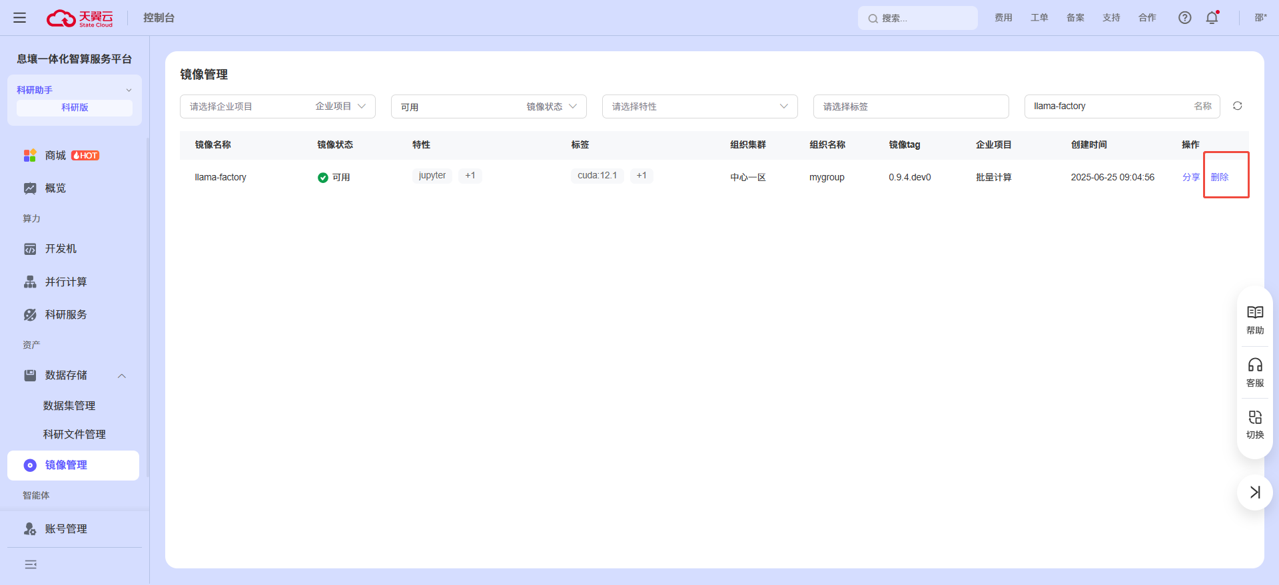Open 工单 in top navigation
Screen dimensions: 1279x585
coord(1039,18)
